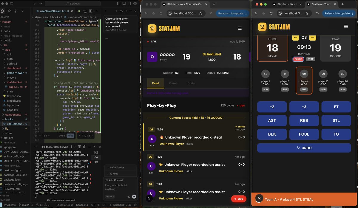
Task: Stop the running agent generation
Action: (134, 197)
